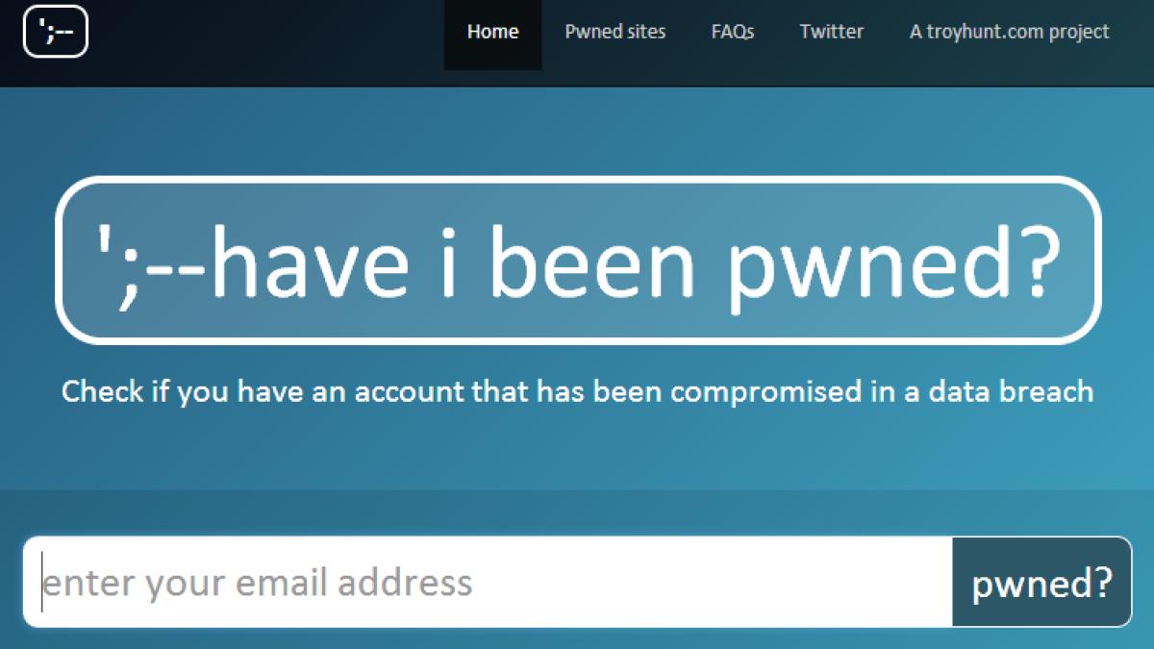This screenshot has width=1154, height=649.
Task: Open the Home tab
Action: coord(492,32)
